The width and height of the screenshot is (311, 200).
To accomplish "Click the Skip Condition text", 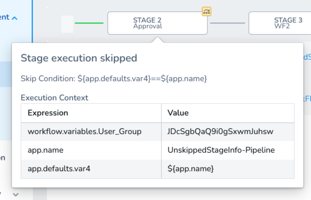I will pyautogui.click(x=114, y=79).
